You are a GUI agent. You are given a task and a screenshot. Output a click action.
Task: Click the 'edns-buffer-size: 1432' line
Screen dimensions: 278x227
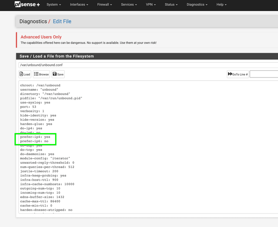click(42, 197)
